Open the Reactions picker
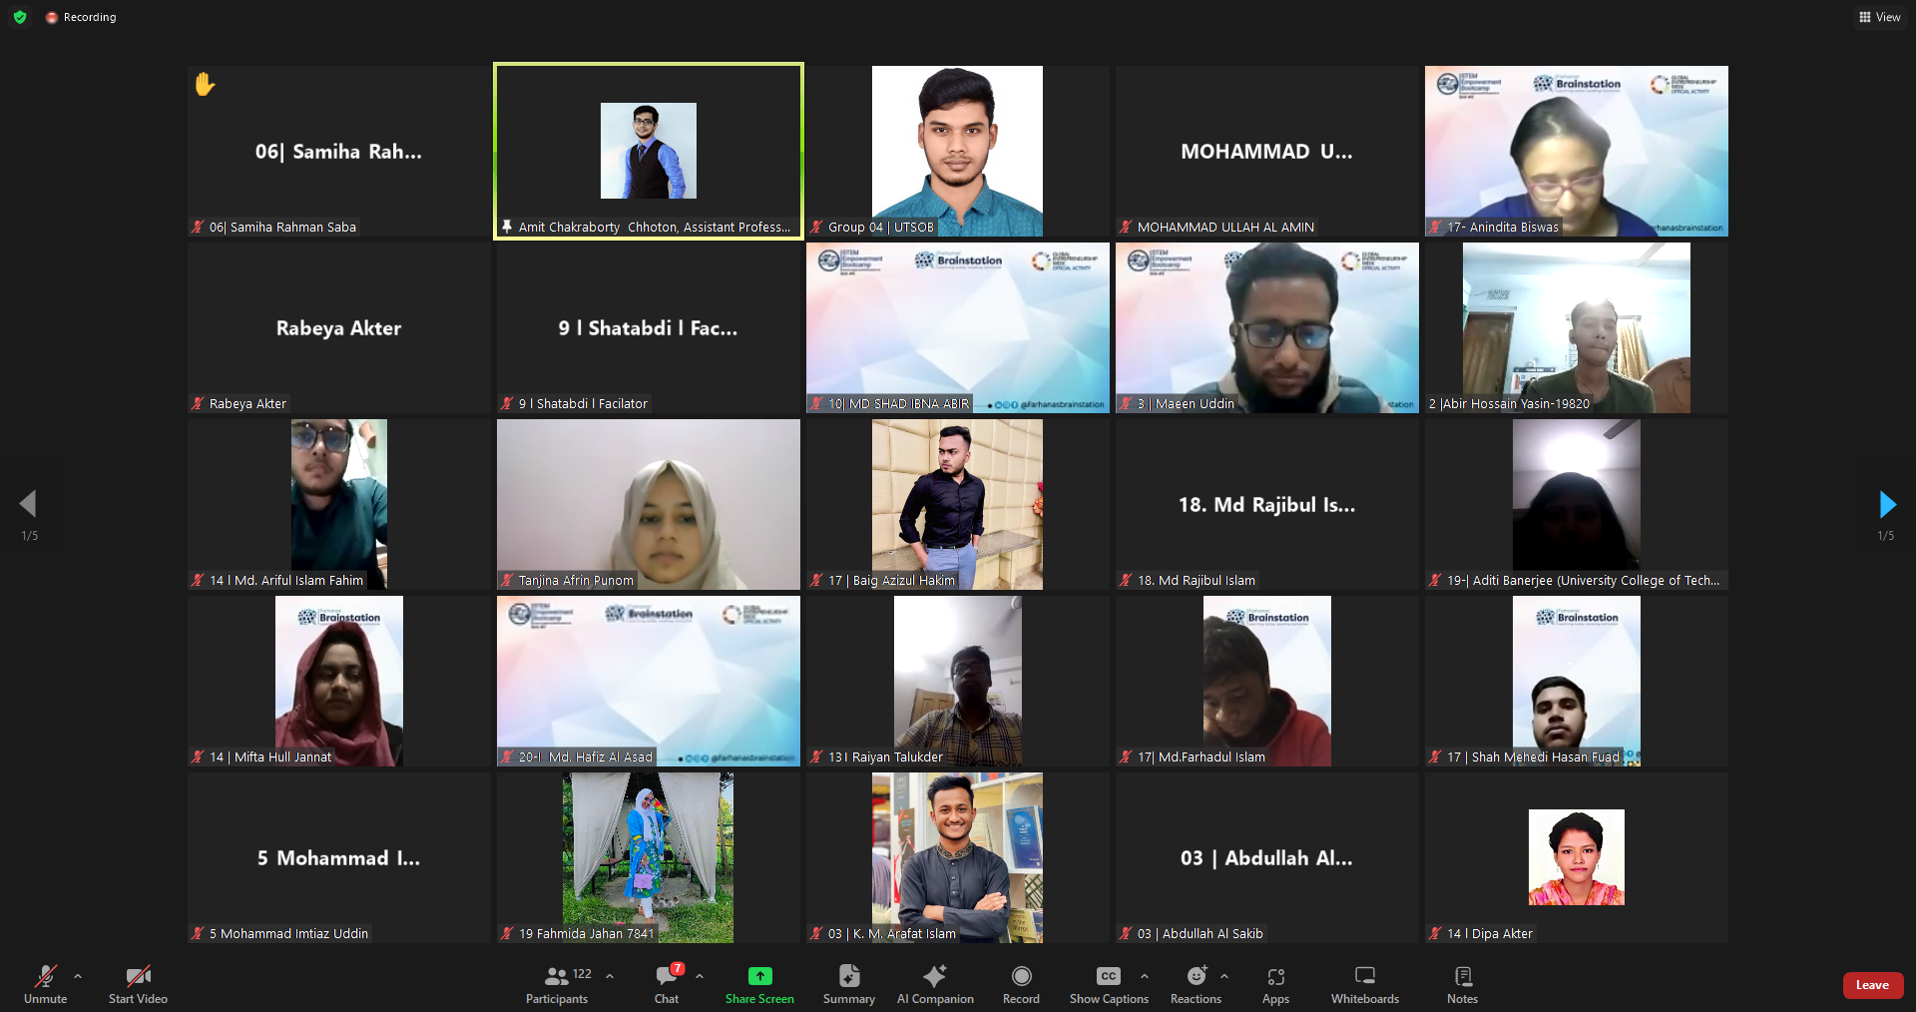Image resolution: width=1916 pixels, height=1012 pixels. [1196, 983]
